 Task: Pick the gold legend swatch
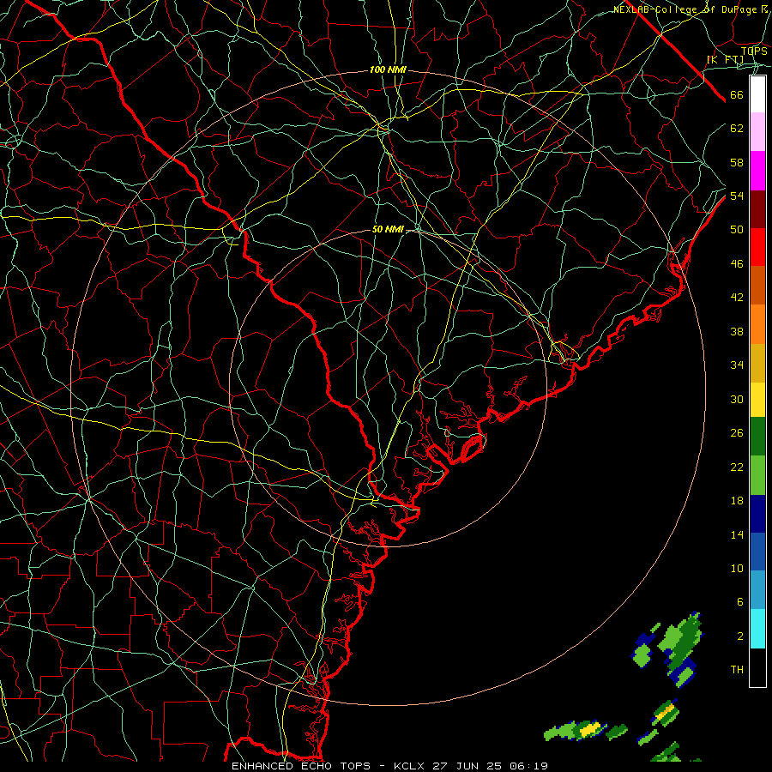tap(757, 363)
